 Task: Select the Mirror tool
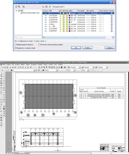tap(1, 79)
